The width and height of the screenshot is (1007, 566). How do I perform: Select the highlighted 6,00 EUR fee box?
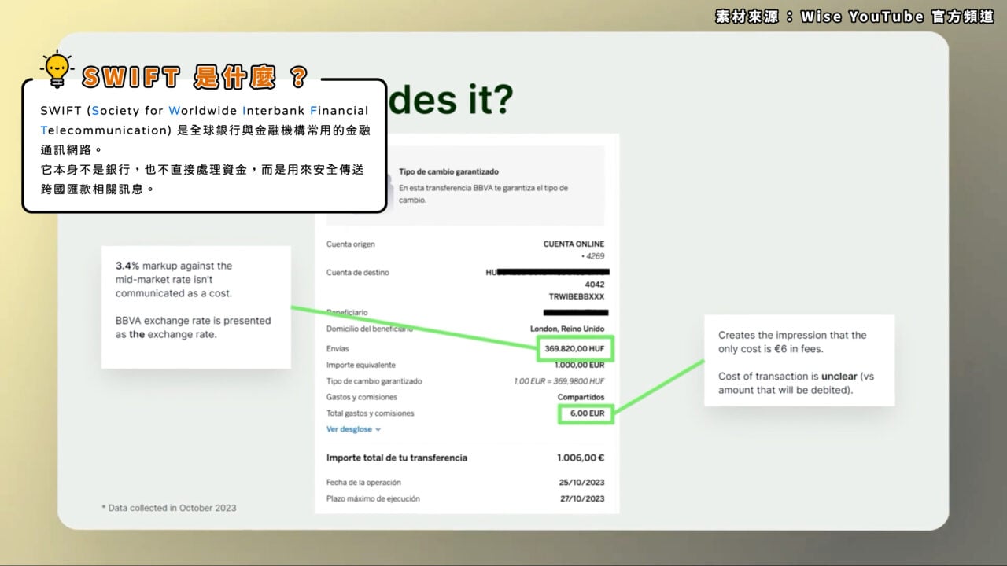pyautogui.click(x=586, y=413)
